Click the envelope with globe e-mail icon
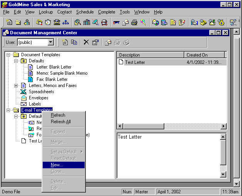Image resolution: width=242 pixels, height=196 pixels. click(155, 22)
